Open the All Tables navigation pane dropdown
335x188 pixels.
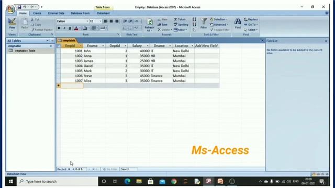(48, 41)
